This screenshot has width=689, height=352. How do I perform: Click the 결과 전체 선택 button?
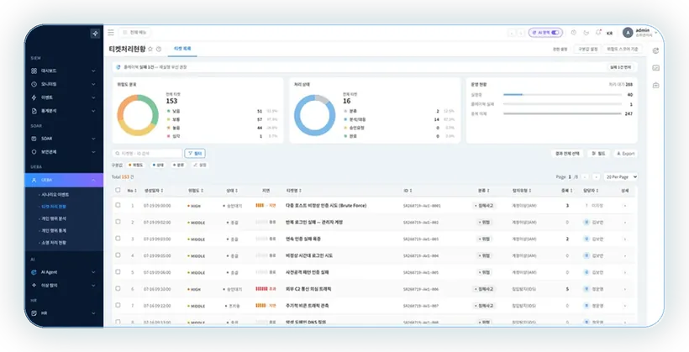tap(567, 154)
